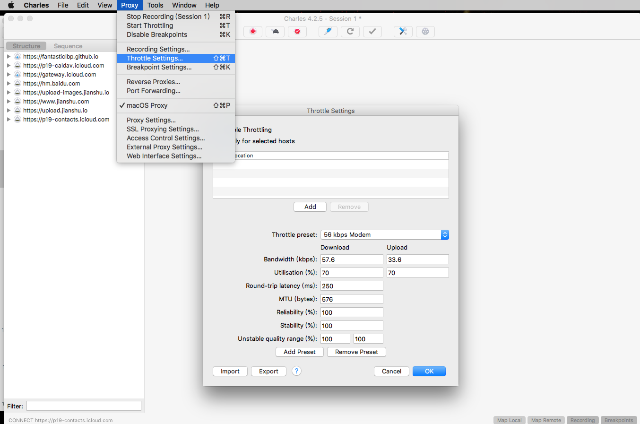Image resolution: width=640 pixels, height=424 pixels.
Task: Click the repeat arrow toolbar icon
Action: pos(350,32)
